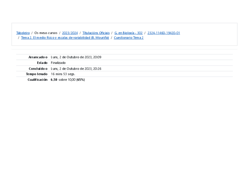Open the 2023/2024 breadcrumb link

click(70, 33)
